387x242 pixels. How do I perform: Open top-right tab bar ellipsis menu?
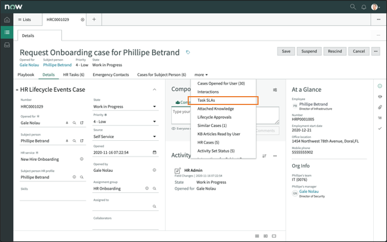click(x=378, y=19)
